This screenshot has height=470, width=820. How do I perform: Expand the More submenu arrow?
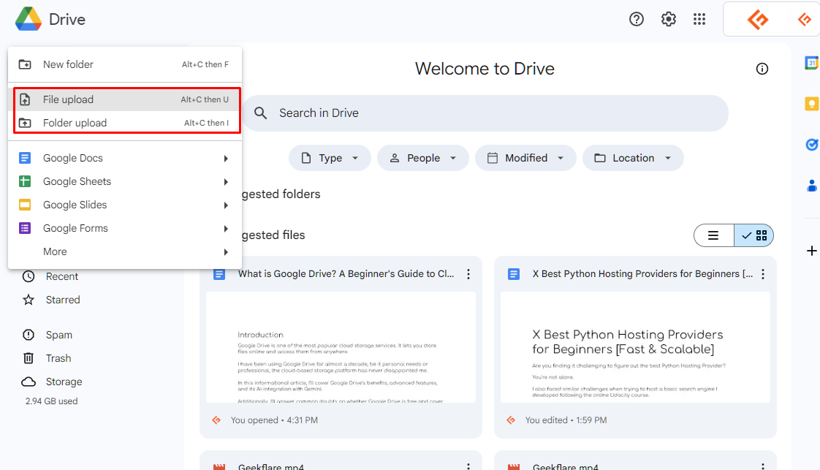226,252
